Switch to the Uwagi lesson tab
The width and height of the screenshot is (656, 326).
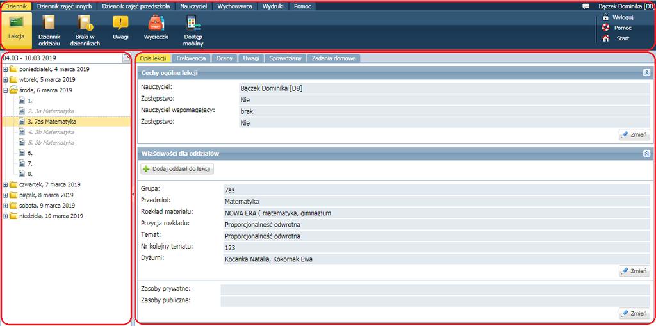coord(251,58)
